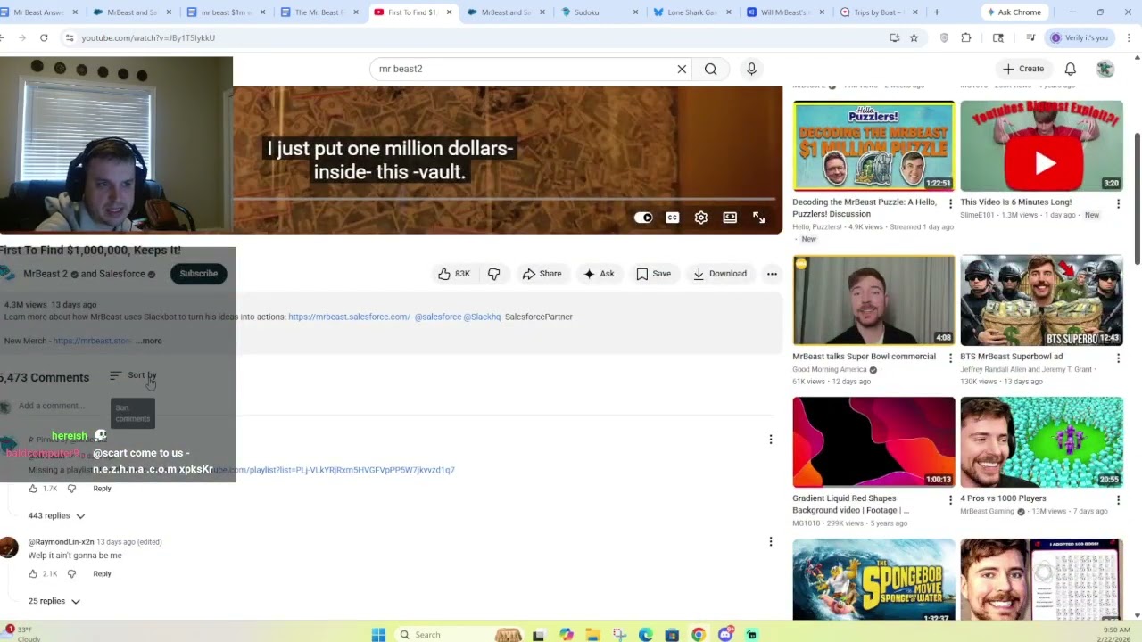Viewport: 1142px width, 642px height.
Task: Open account avatar menu
Action: tap(1105, 69)
